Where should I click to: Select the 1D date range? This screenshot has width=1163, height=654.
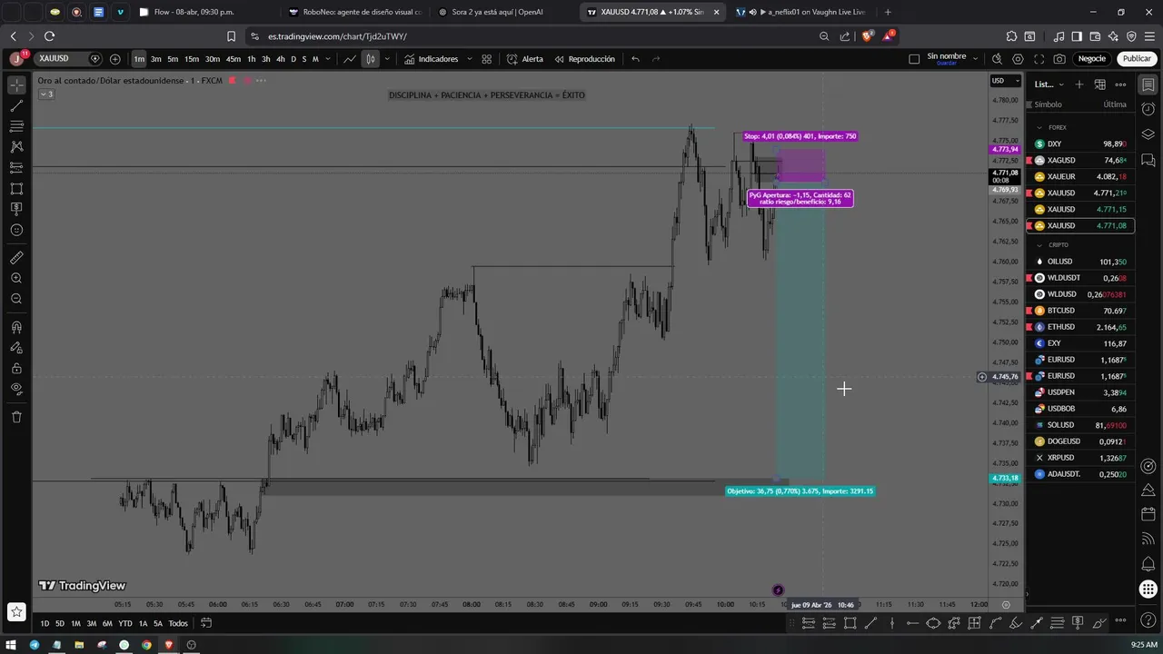click(x=45, y=623)
